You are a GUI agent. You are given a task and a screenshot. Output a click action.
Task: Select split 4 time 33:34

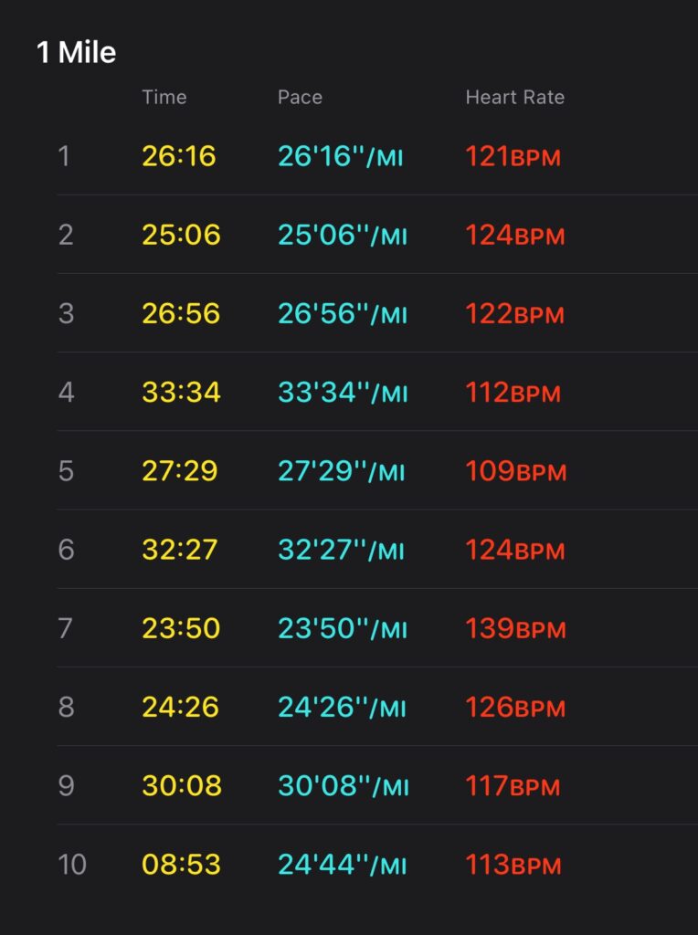coord(182,393)
